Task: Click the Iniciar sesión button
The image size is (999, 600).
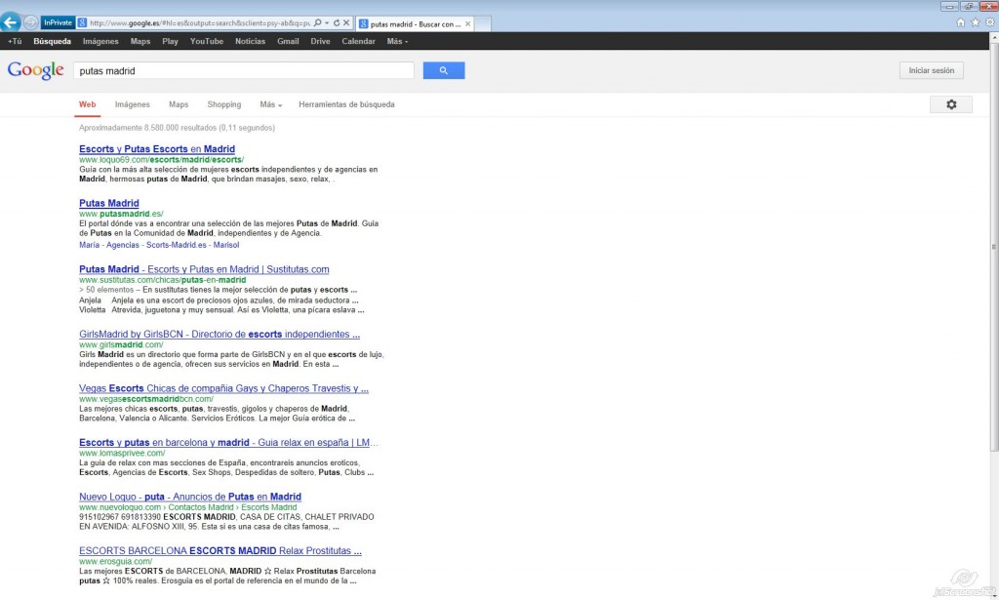Action: 931,70
